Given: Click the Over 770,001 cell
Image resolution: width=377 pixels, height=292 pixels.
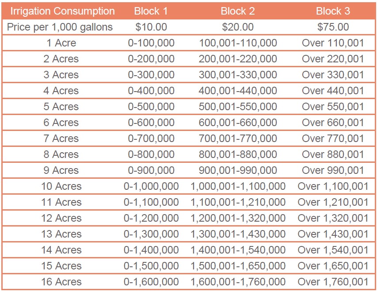Looking at the screenshot, I should tap(333, 138).
